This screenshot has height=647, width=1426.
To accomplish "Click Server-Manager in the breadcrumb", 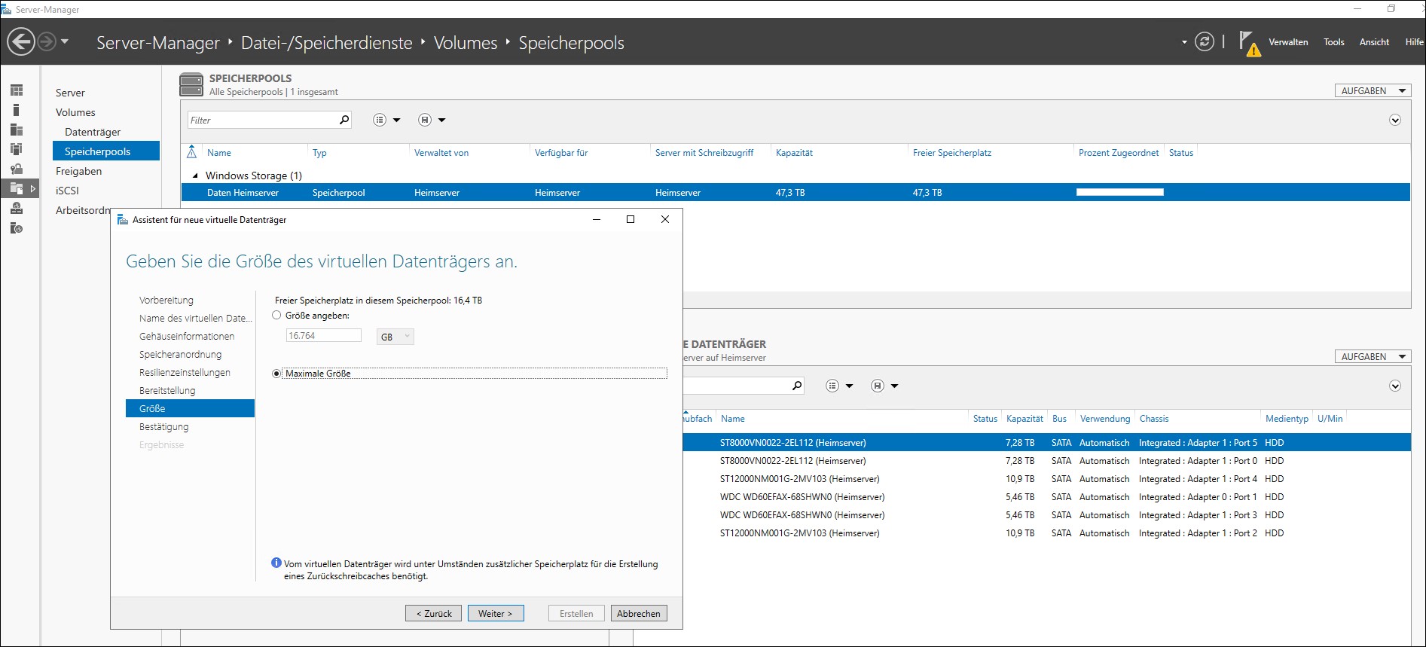I will pyautogui.click(x=158, y=43).
